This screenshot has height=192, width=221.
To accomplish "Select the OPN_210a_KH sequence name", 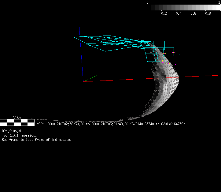I will (12, 131).
